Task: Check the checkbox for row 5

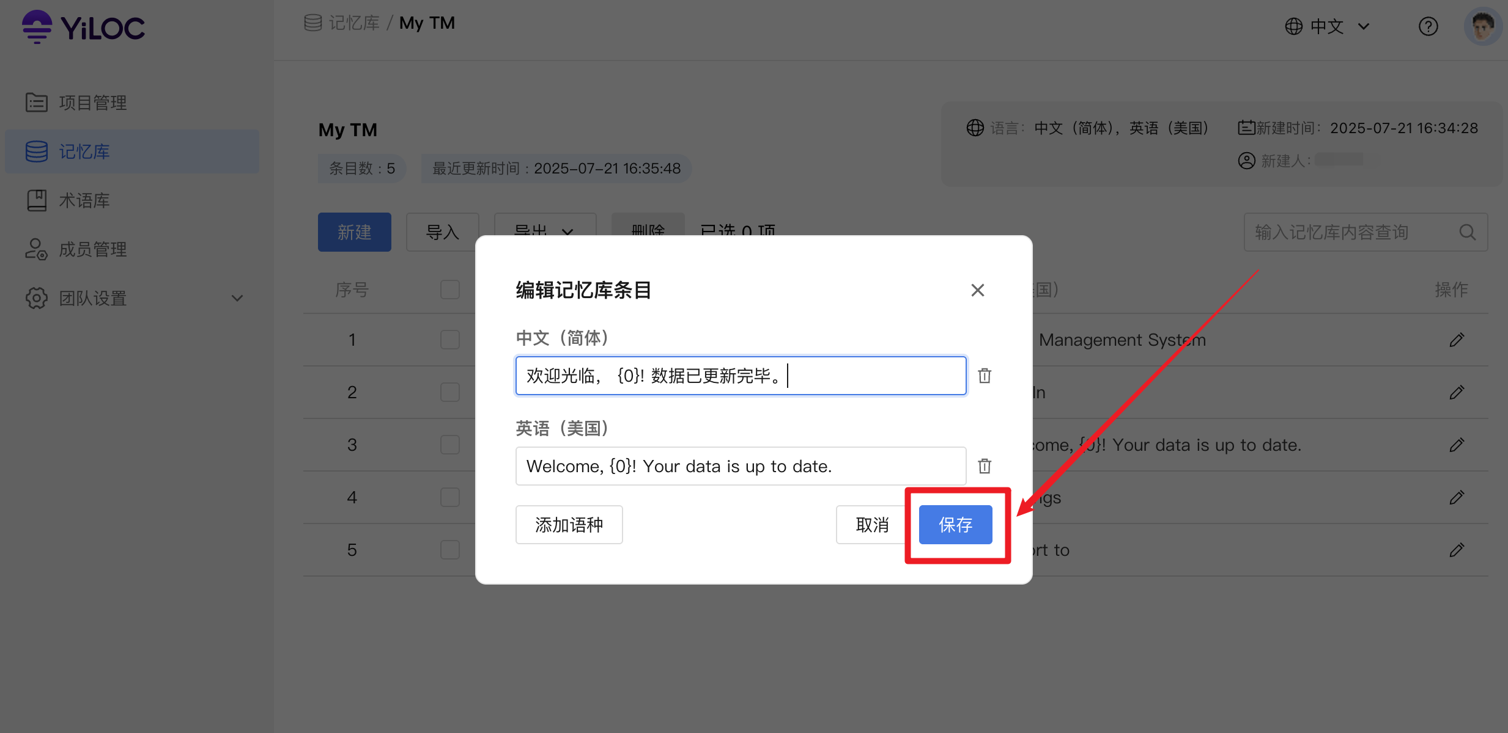Action: click(450, 550)
